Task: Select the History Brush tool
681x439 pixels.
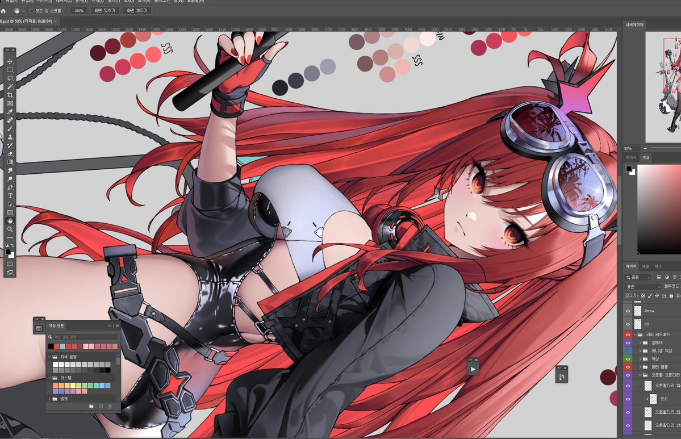Action: pos(10,145)
